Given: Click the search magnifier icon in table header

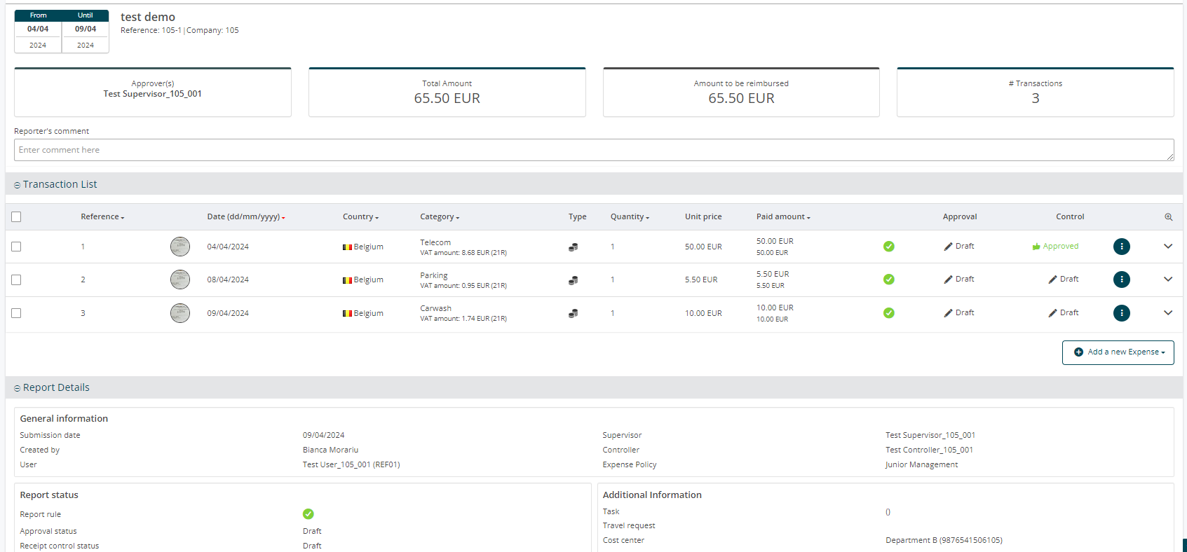Looking at the screenshot, I should (x=1168, y=217).
